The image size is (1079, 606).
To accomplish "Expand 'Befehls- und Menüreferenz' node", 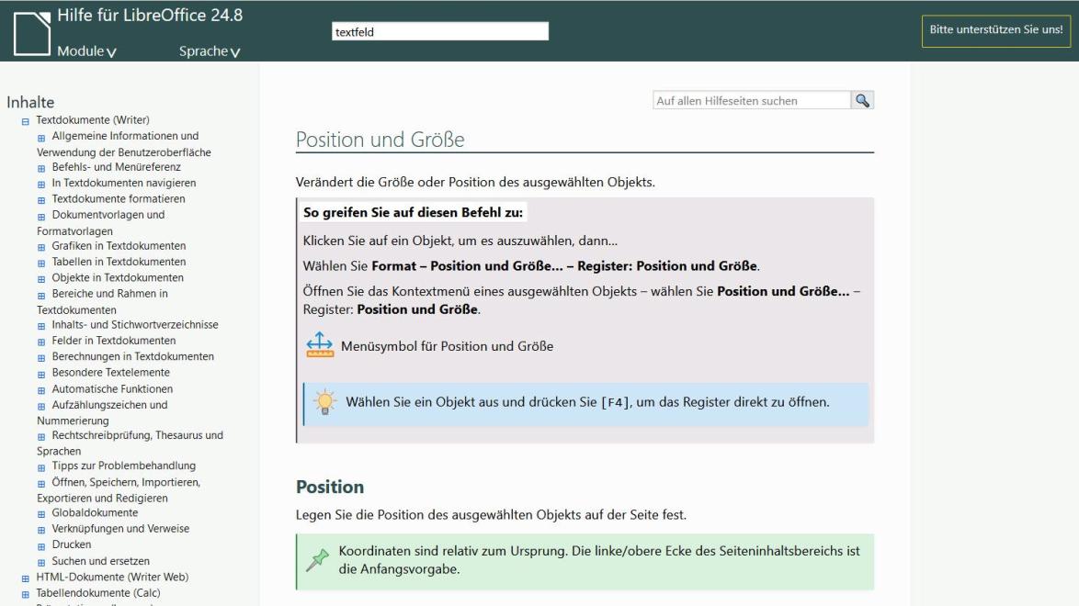I will [41, 169].
